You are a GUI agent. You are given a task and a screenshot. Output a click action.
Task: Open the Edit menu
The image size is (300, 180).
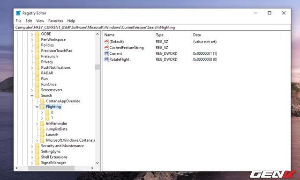tap(29, 21)
